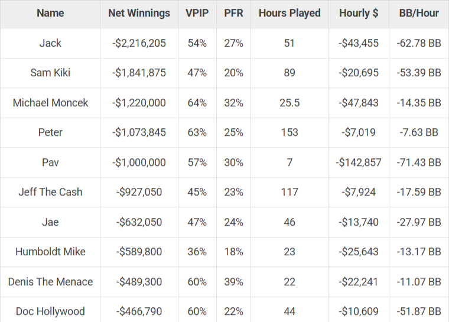Click the Name column header

pyautogui.click(x=50, y=13)
